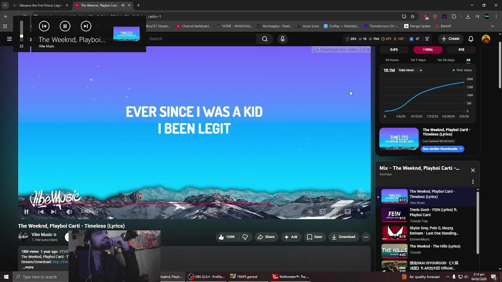Toggle closed captions CC button
This screenshot has width=502, height=282.
point(322,211)
